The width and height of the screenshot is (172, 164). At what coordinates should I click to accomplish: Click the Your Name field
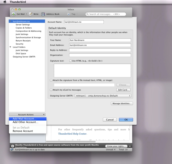point(100,40)
